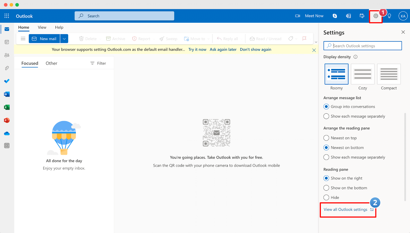The image size is (410, 233).
Task: Open Excel from the sidebar
Action: [7, 107]
